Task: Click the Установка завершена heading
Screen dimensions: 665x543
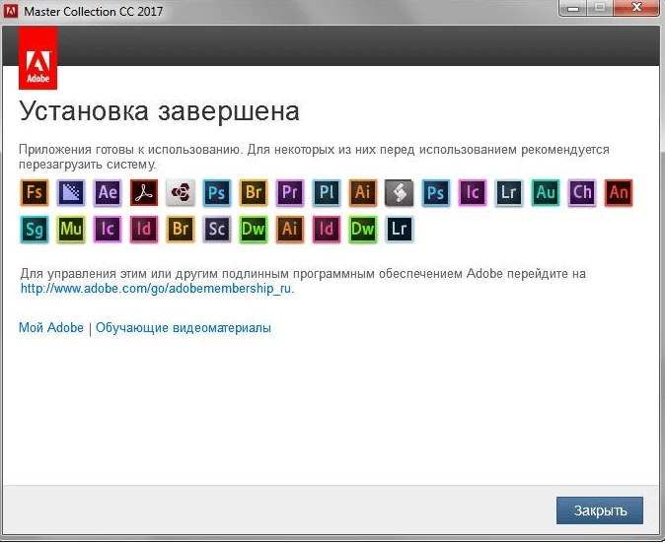Action: (160, 111)
